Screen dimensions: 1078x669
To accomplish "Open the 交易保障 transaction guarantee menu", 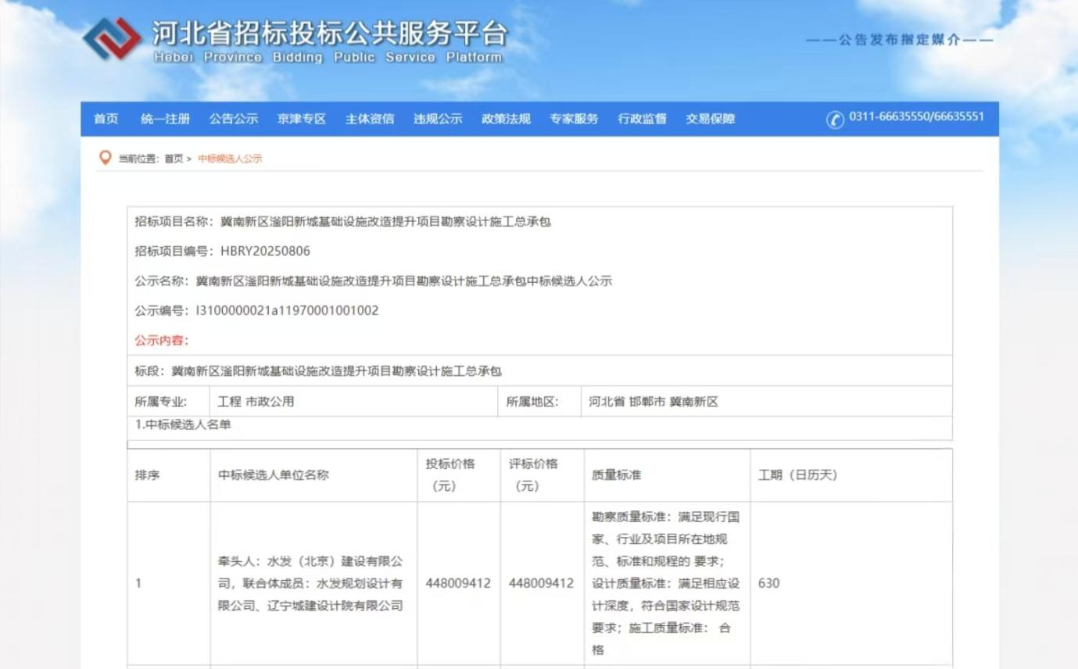I will (x=708, y=119).
